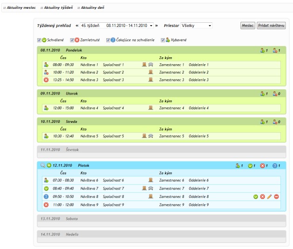Image resolution: width=293 pixels, height=249 pixels.
Task: Click the Pridať návštevu button
Action: pyautogui.click(x=271, y=26)
